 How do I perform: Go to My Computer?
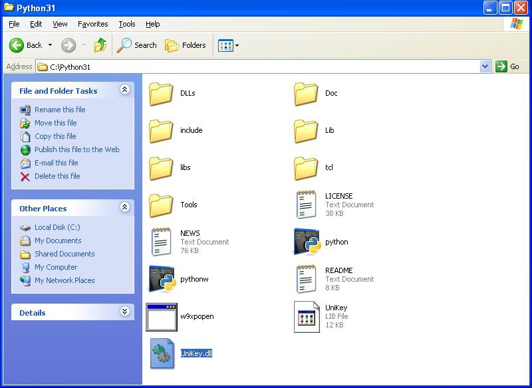(56, 267)
